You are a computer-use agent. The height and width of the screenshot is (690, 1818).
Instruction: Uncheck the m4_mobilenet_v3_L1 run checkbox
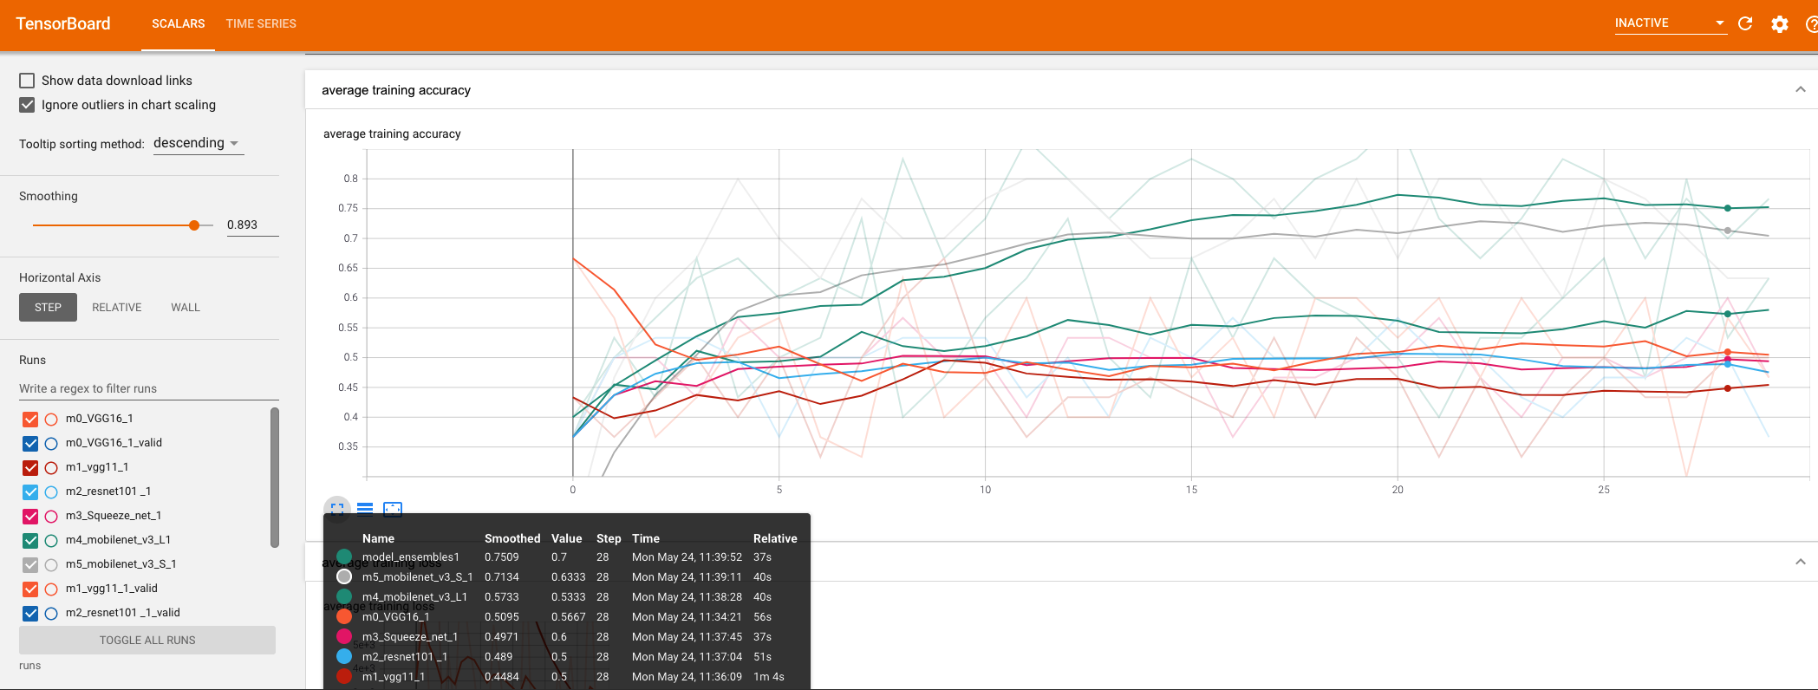point(30,541)
